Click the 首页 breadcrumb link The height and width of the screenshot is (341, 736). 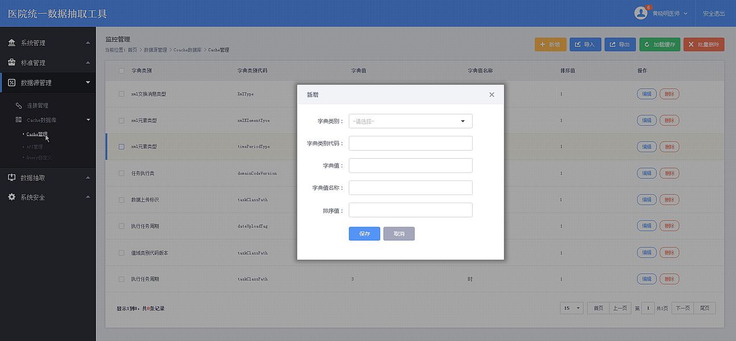pos(132,50)
